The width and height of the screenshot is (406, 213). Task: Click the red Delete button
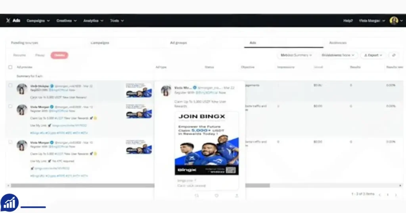pyautogui.click(x=59, y=55)
